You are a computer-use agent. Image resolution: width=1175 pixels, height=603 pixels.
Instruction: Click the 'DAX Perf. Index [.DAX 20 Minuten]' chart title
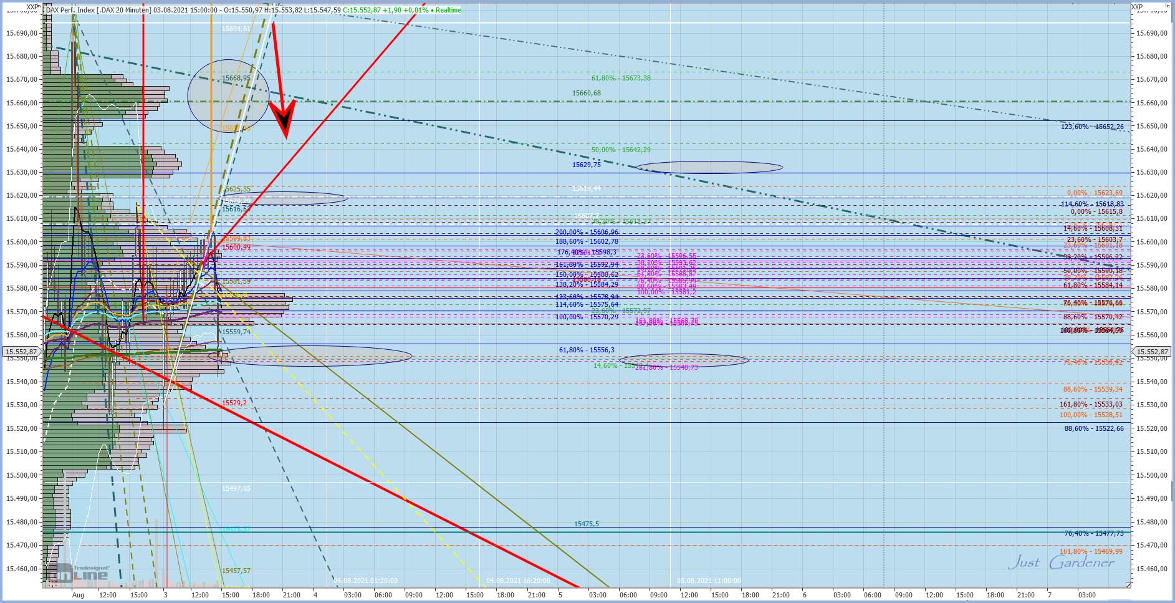pos(98,10)
